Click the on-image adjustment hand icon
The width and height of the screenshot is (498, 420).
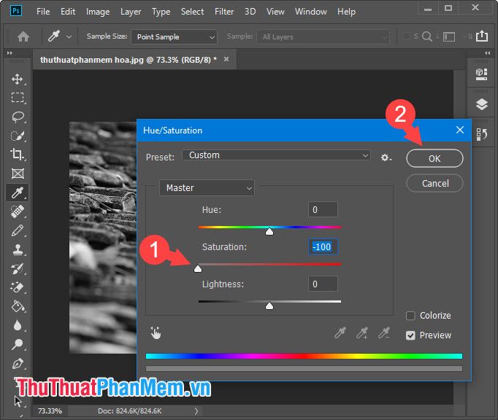pyautogui.click(x=156, y=333)
